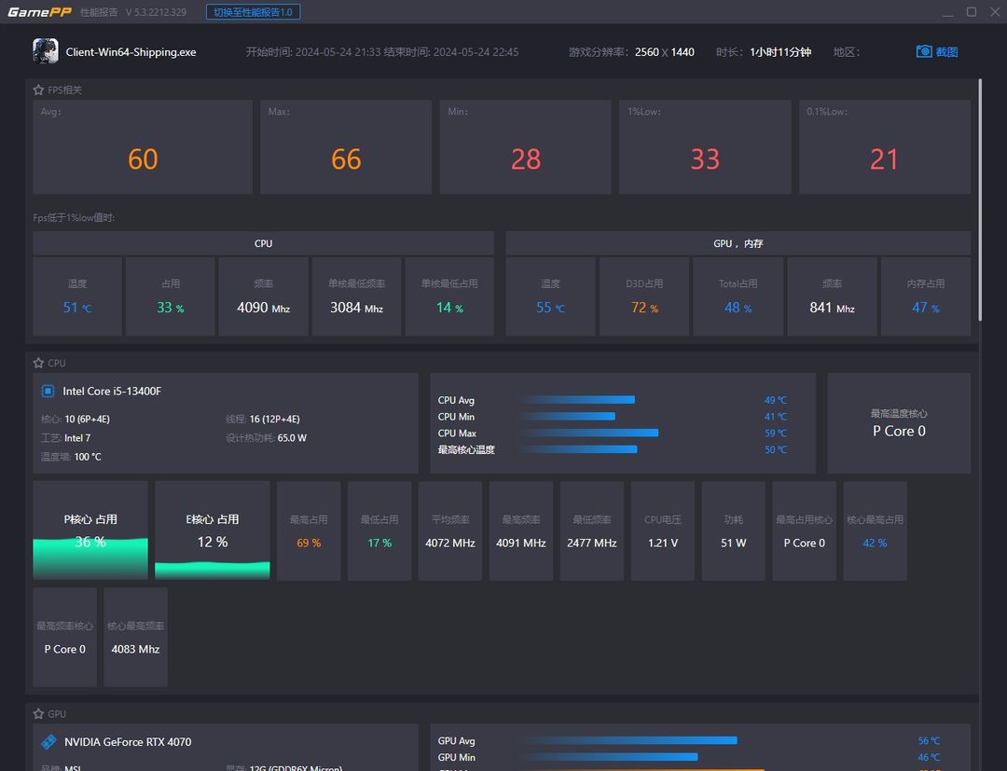Click the 截图 screenshot link
The image size is (1007, 771).
(946, 52)
